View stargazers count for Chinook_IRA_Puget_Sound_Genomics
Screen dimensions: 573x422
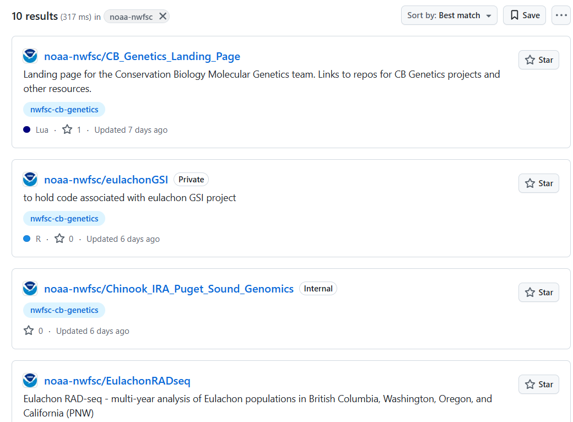tap(33, 331)
